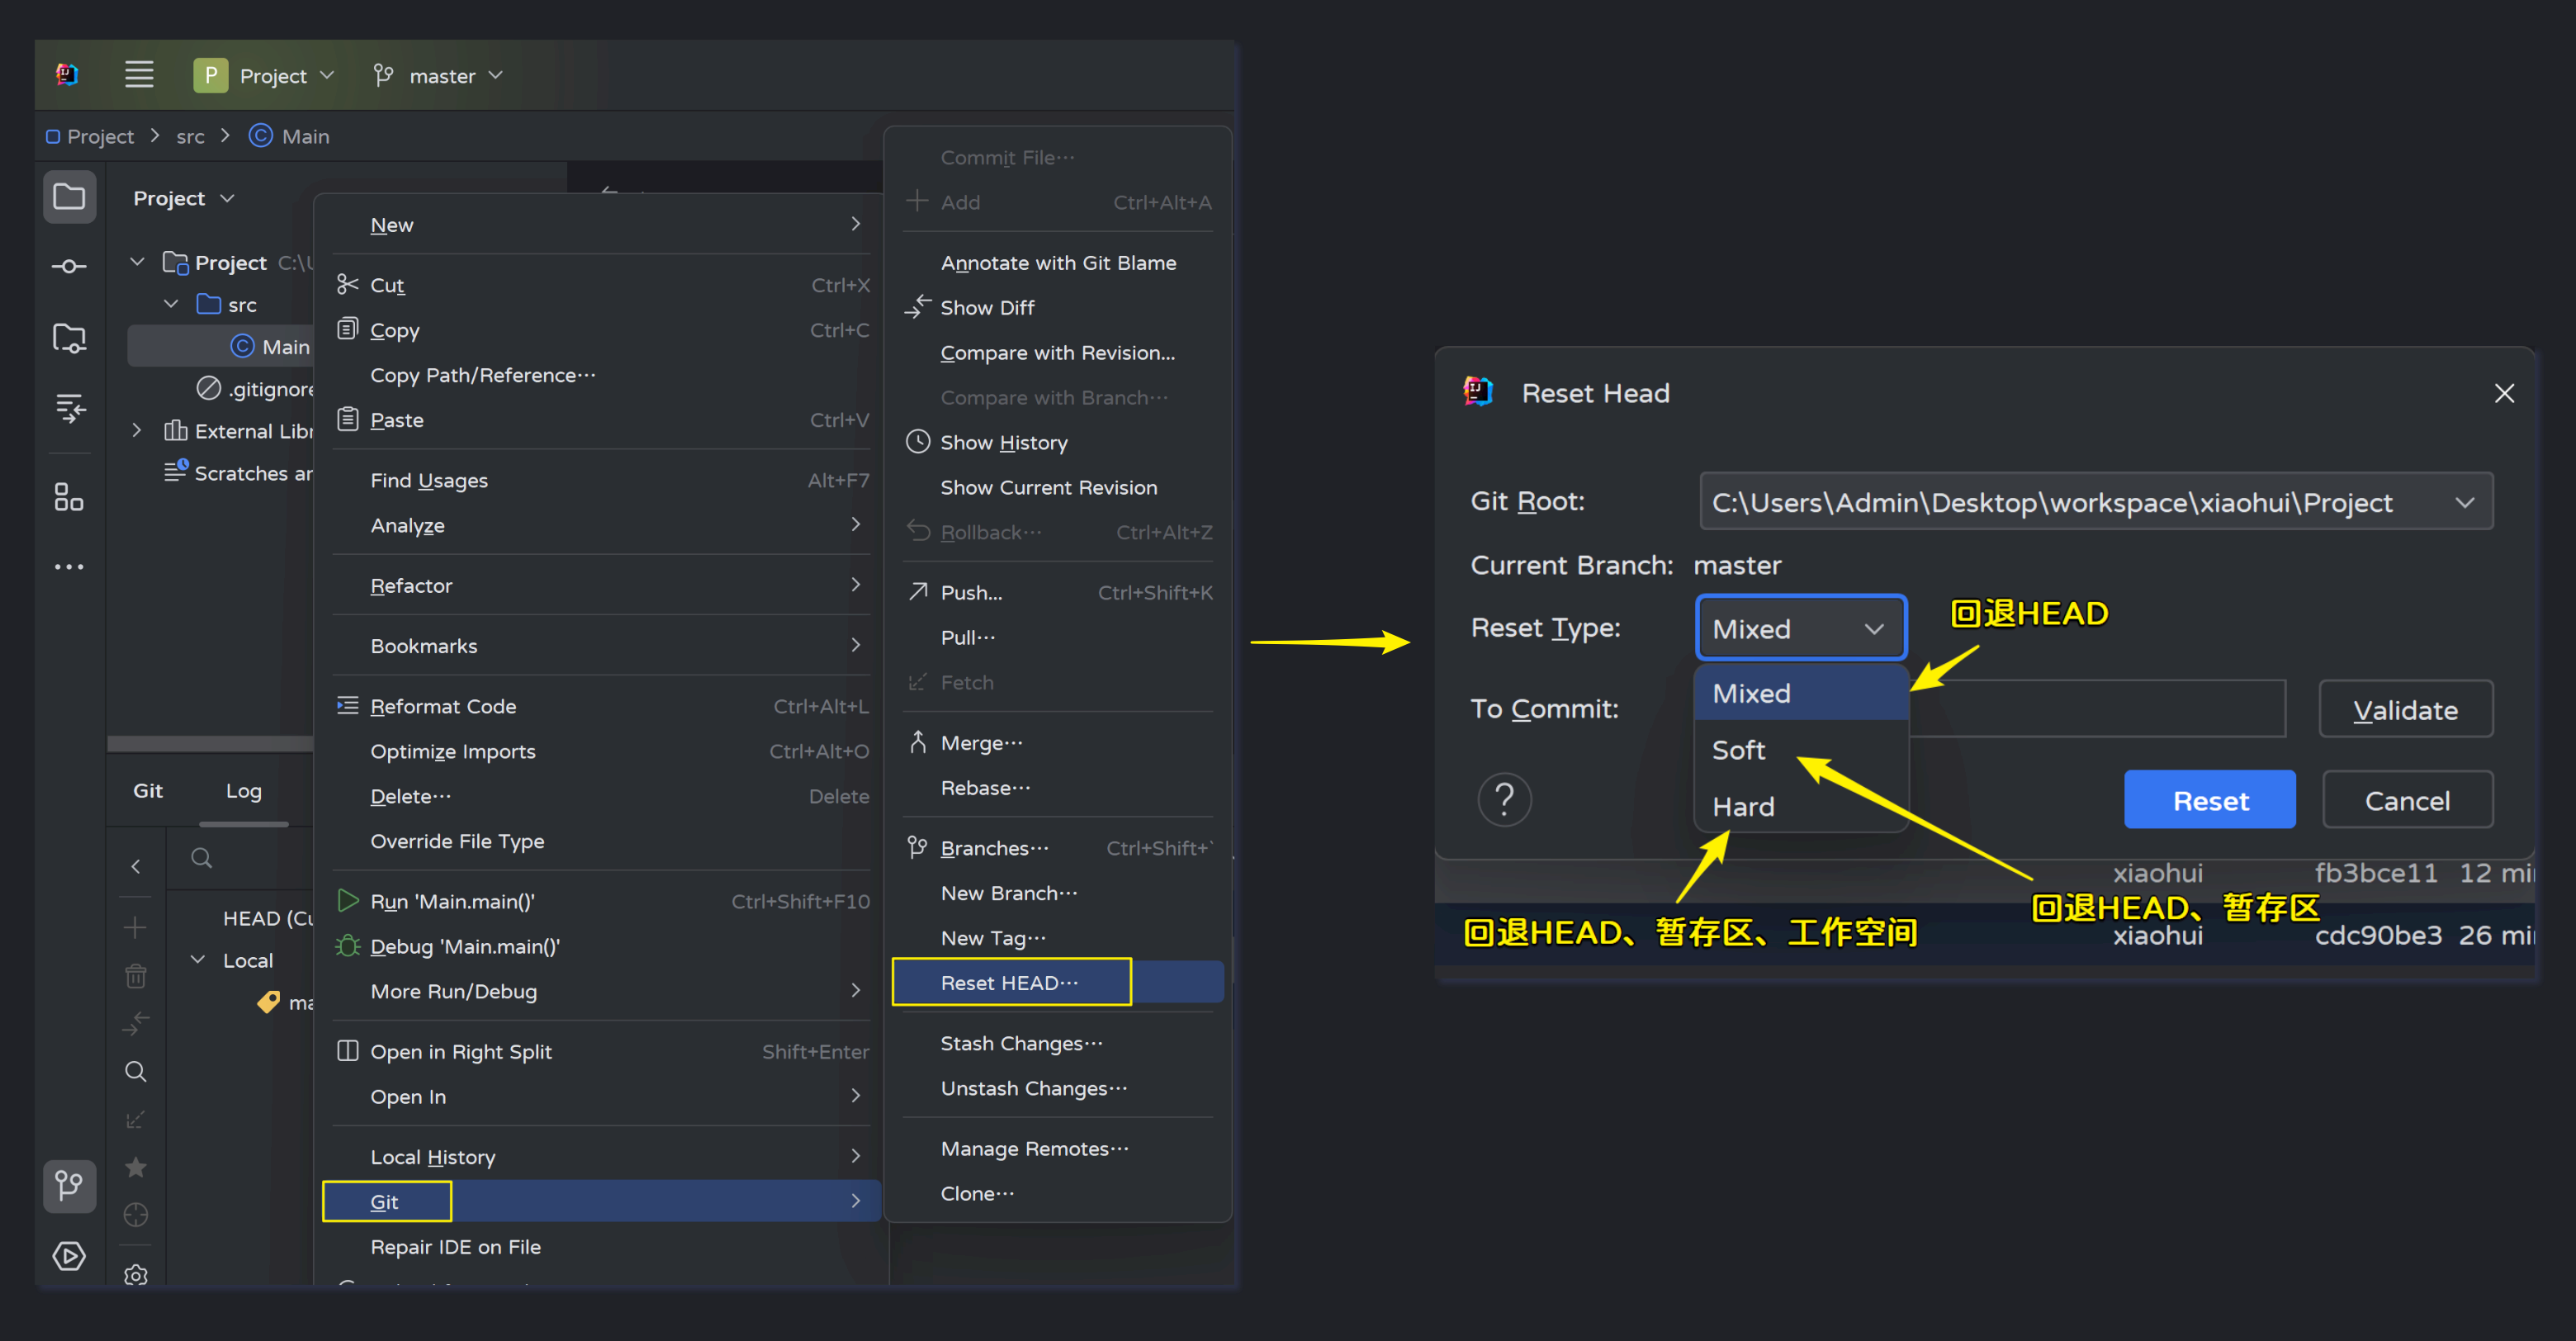Choose Soft reset type option

tap(1738, 750)
